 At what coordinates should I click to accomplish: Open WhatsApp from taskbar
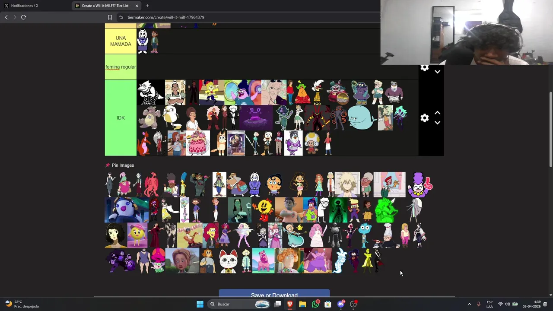pos(315,304)
